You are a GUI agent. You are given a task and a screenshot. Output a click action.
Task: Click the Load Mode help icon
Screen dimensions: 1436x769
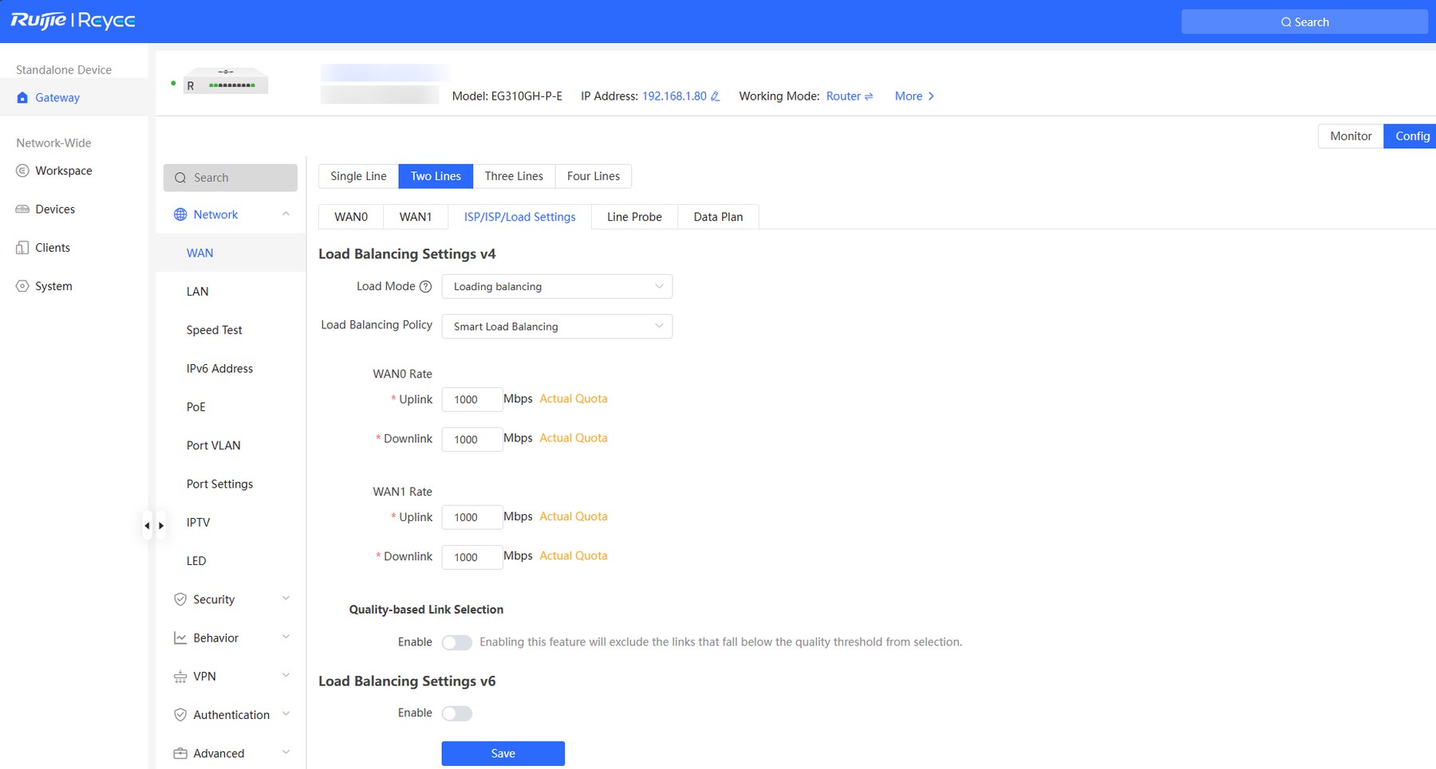[425, 287]
